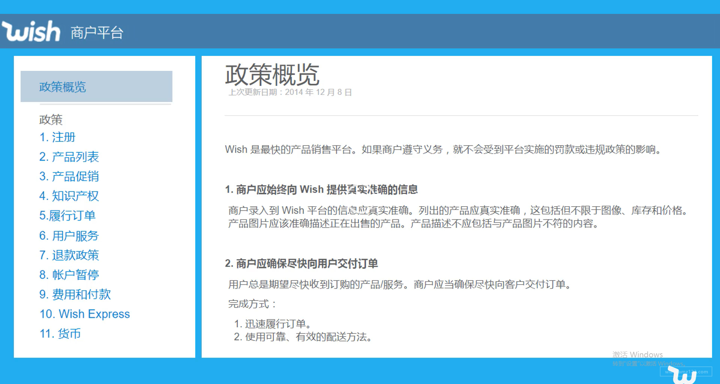Click the main 政策概览 page title
The width and height of the screenshot is (720, 384).
[x=272, y=75]
